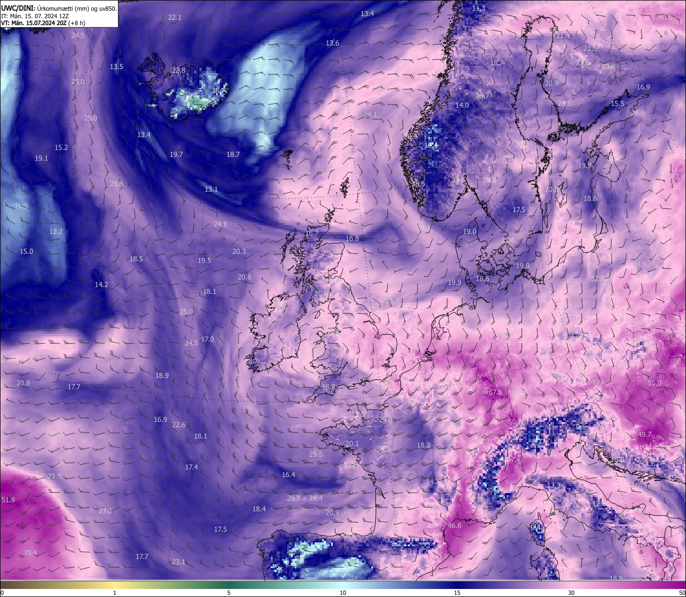Select the 19.7 value south of Iceland

pyautogui.click(x=176, y=154)
